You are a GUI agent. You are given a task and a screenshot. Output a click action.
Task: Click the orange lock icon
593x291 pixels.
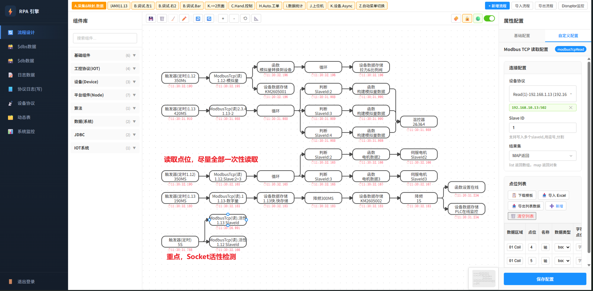click(467, 19)
